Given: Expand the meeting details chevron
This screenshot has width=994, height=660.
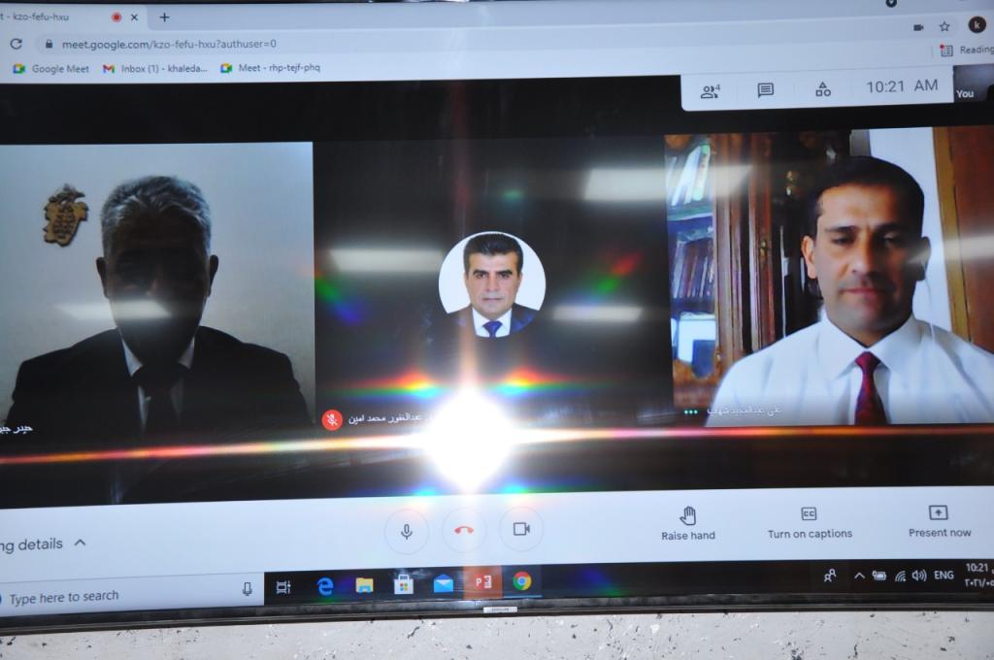Looking at the screenshot, I should [x=81, y=543].
